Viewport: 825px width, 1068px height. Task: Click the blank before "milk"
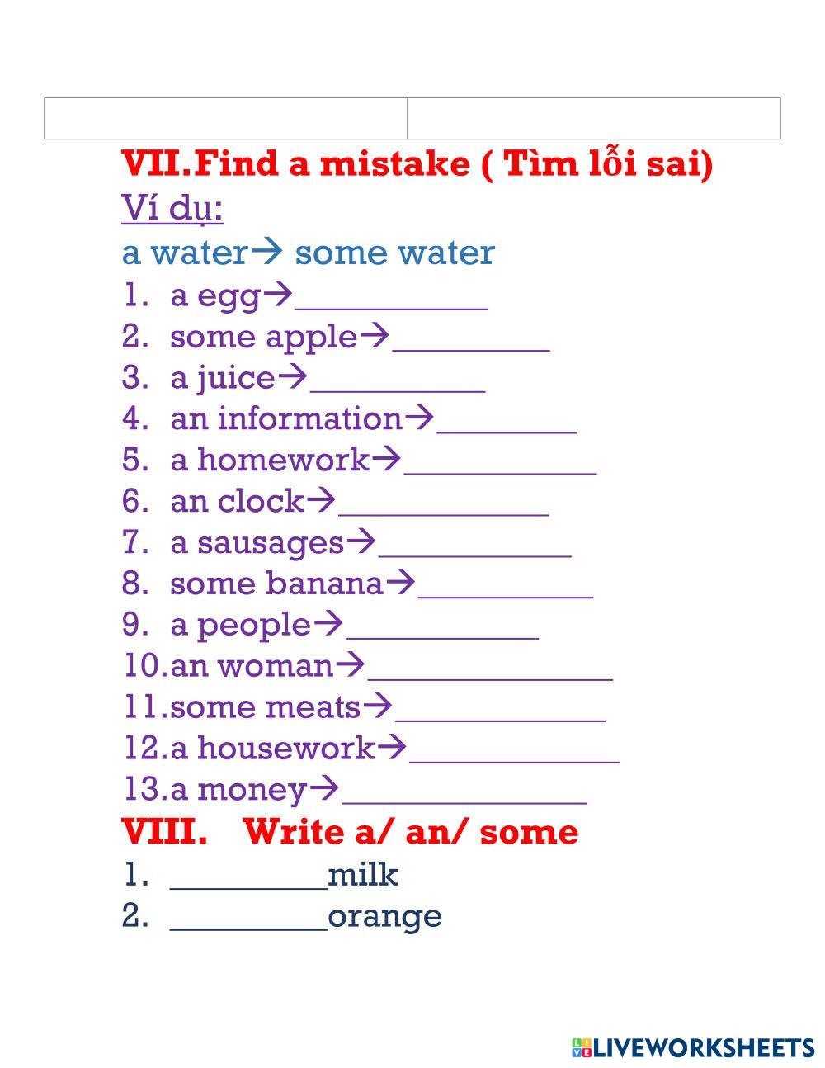[248, 877]
